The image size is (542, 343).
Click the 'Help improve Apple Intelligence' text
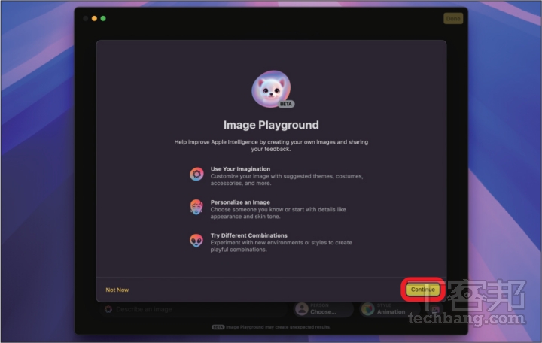pyautogui.click(x=271, y=145)
